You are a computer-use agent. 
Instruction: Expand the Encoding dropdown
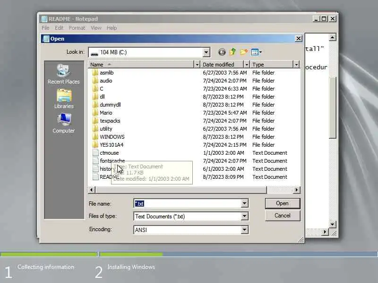244,230
